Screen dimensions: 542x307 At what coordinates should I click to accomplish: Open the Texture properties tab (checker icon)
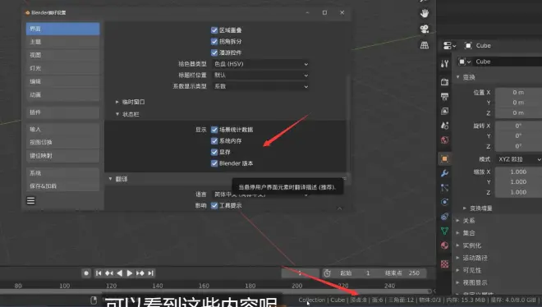pos(444,264)
